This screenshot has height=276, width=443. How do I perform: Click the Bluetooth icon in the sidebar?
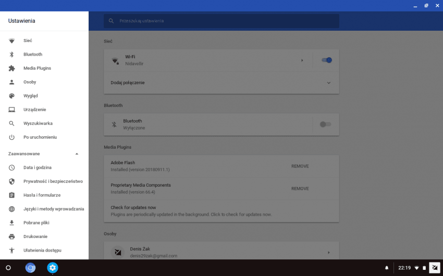[x=11, y=55]
